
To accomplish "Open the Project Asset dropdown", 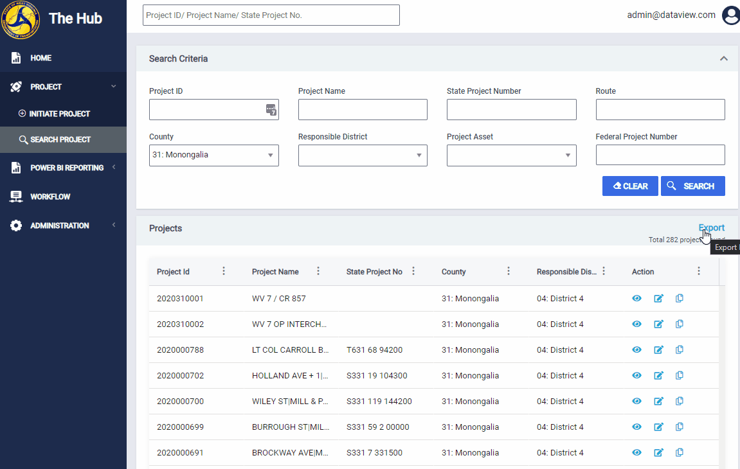I will (x=512, y=155).
